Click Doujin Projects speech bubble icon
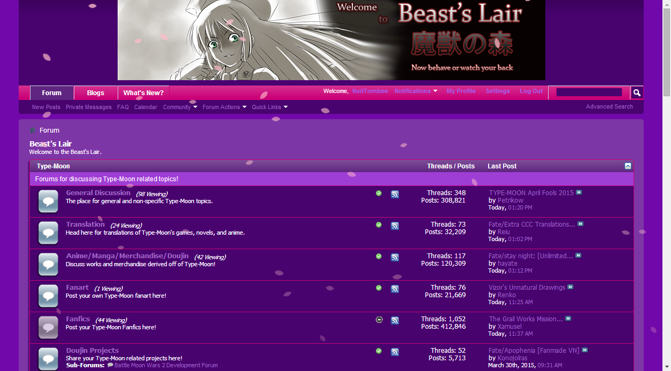Screen dimensions: 671x371 tap(48, 359)
